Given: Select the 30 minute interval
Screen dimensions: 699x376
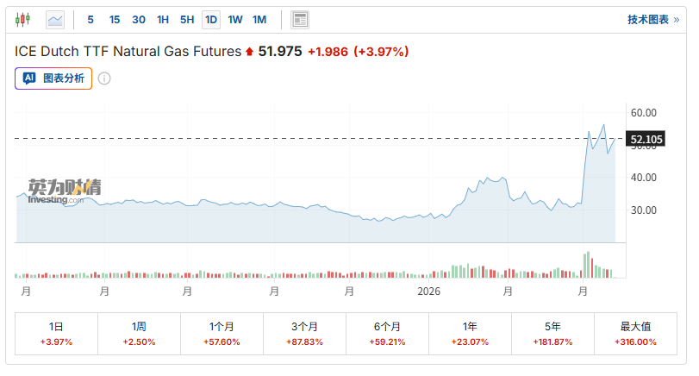Looking at the screenshot, I should tap(139, 19).
